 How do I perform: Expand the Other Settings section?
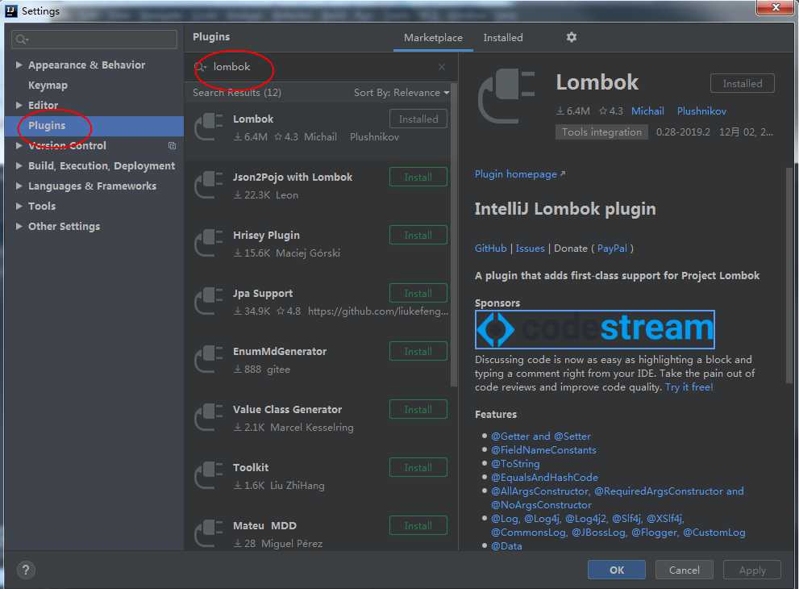[19, 226]
